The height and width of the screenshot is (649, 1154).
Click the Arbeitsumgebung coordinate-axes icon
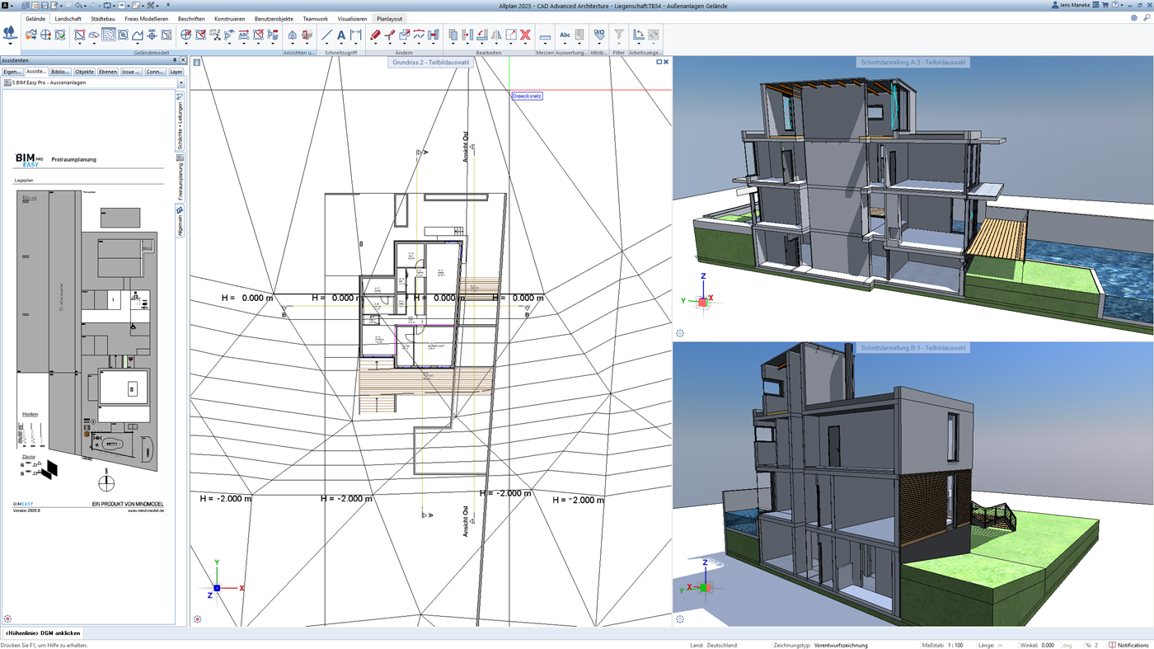(639, 35)
